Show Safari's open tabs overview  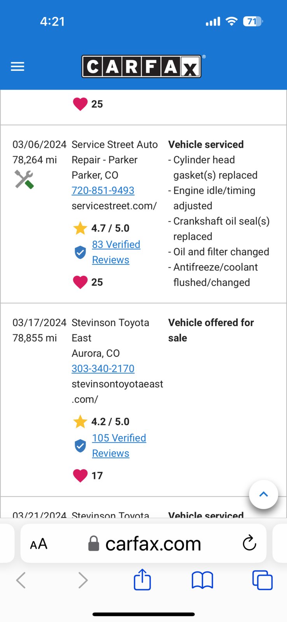tap(262, 580)
